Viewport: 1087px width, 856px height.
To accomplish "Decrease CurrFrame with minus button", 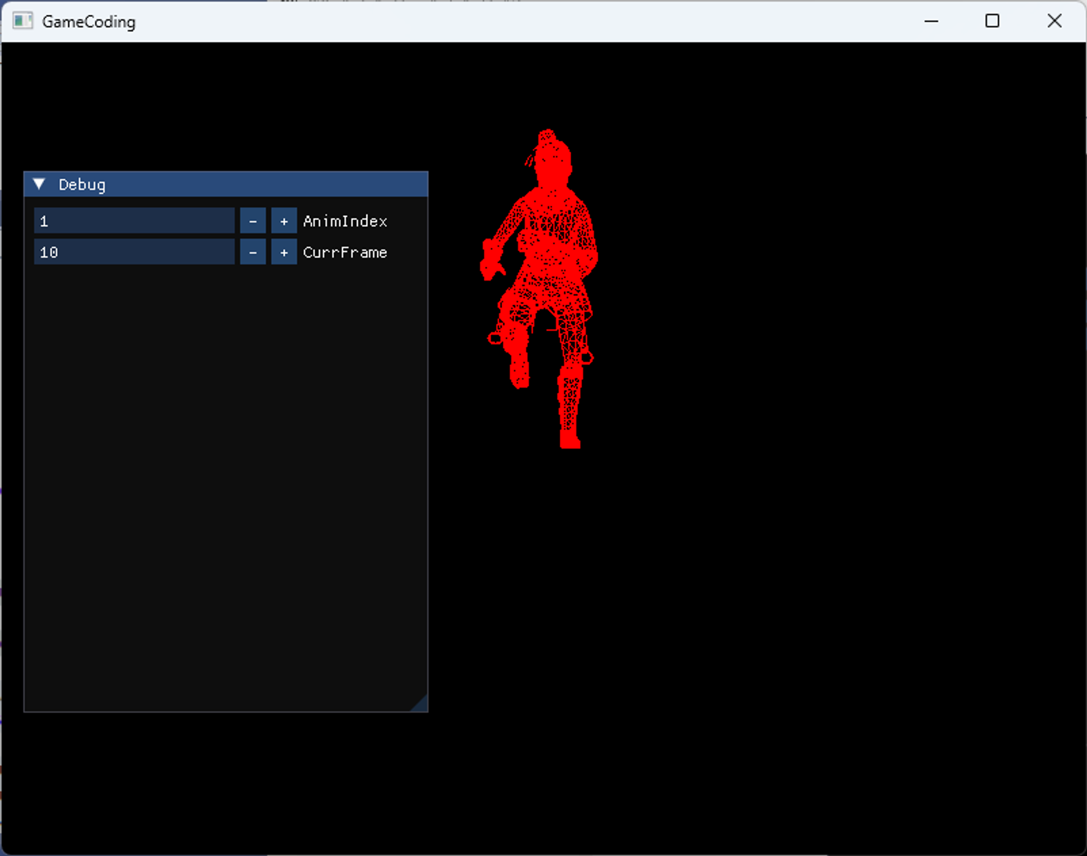I will click(x=253, y=252).
